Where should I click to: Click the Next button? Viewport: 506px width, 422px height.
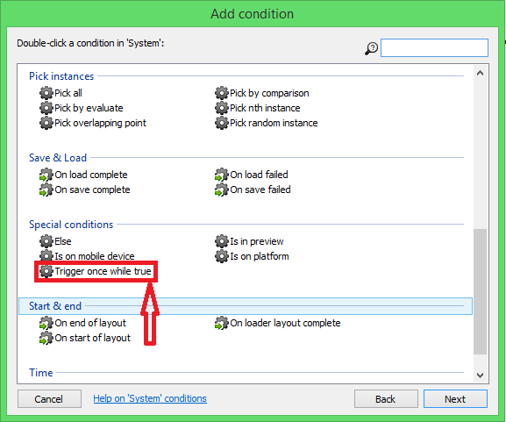[455, 399]
